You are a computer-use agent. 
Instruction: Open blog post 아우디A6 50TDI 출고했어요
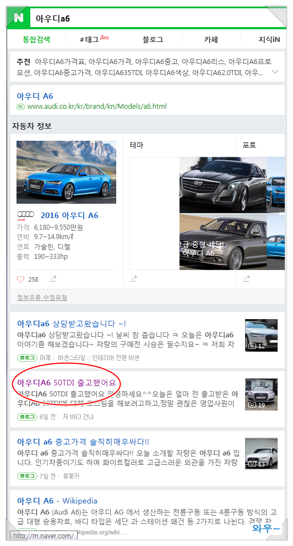pos(67,383)
